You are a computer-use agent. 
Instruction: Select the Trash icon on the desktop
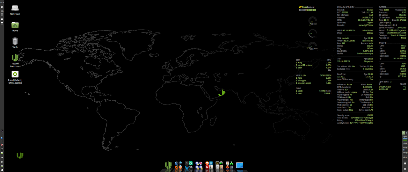(15, 43)
